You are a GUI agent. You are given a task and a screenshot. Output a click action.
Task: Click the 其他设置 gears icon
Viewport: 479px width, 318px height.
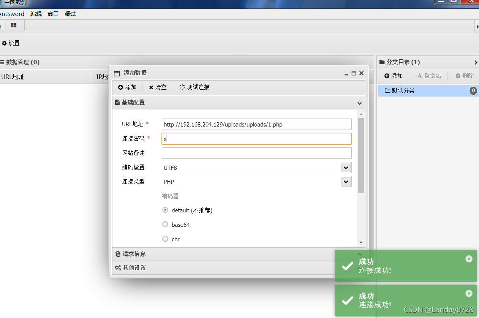tap(118, 268)
